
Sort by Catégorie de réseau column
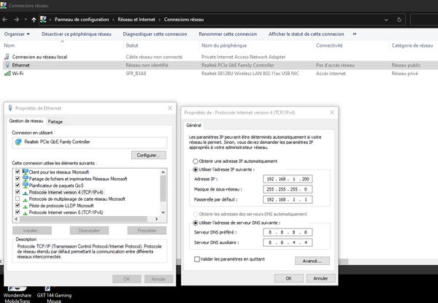412,45
